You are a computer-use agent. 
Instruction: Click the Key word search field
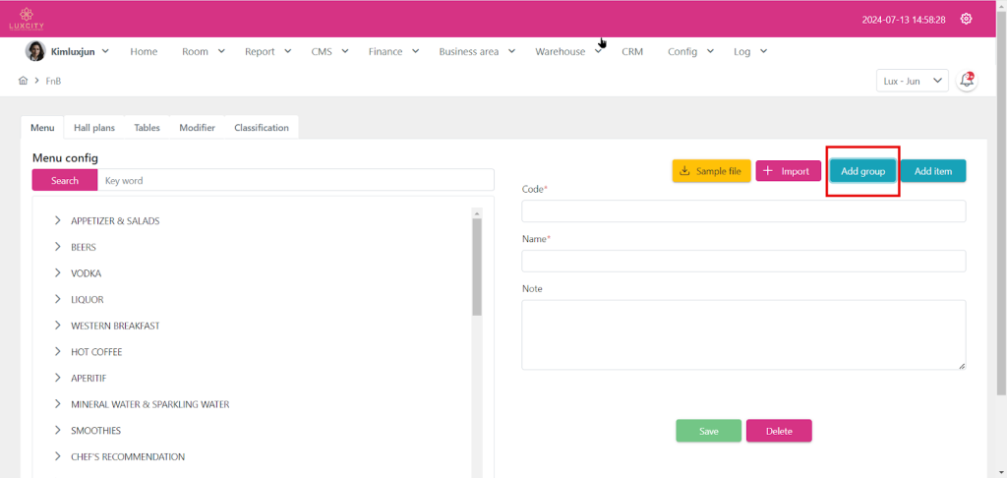[295, 180]
